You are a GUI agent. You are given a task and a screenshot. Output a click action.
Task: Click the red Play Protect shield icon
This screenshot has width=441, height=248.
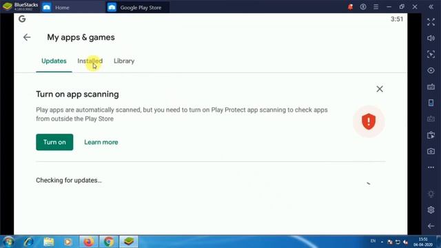369,121
